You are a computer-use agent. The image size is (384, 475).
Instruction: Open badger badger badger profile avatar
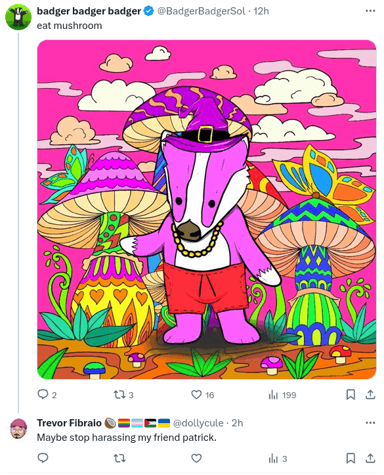coord(18,17)
